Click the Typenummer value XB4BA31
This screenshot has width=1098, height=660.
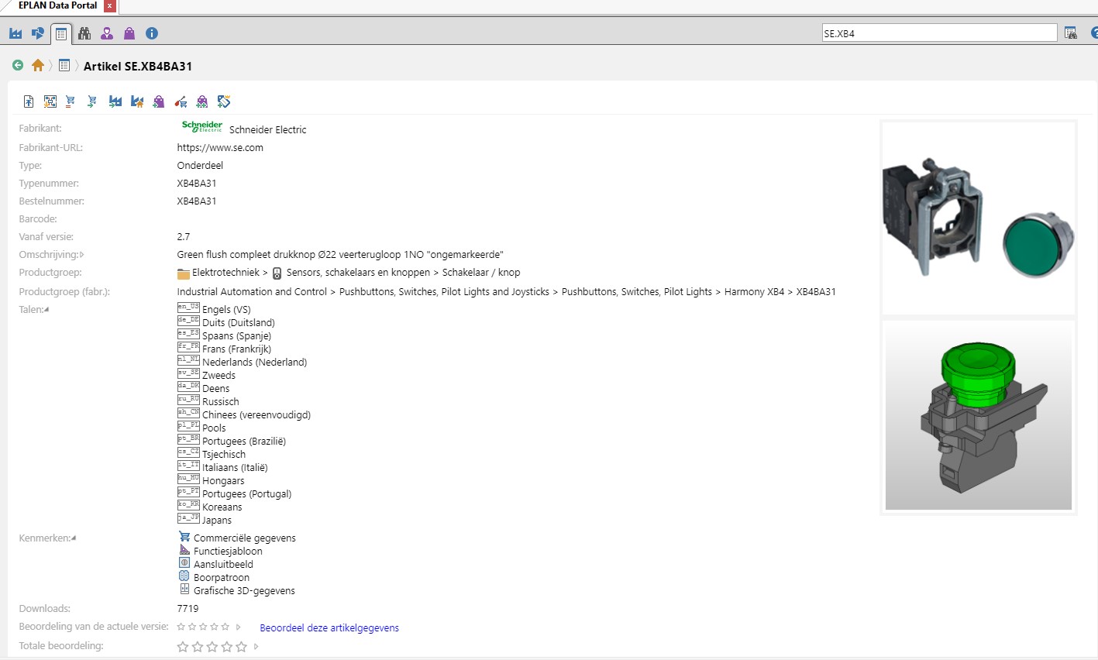(197, 184)
